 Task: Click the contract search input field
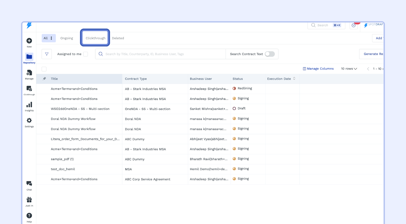tap(162, 54)
